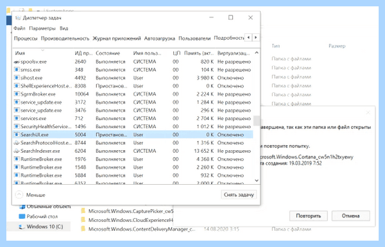Switch to the Журнал приложений tab
Viewport: 385px width, 247px height.
click(x=117, y=38)
